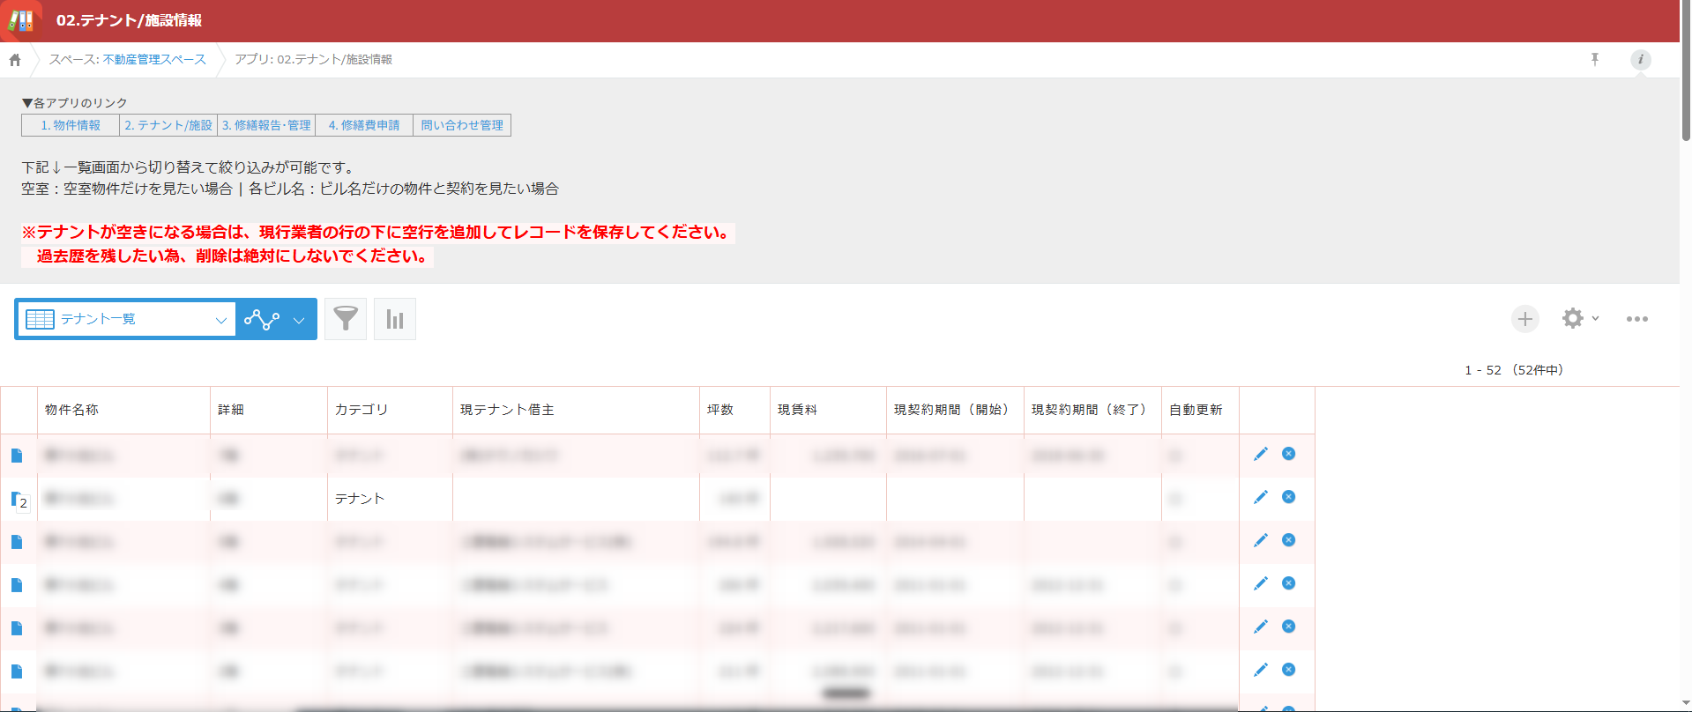This screenshot has width=1692, height=712.
Task: Open the 4. 修繕費申請 link
Action: [364, 125]
